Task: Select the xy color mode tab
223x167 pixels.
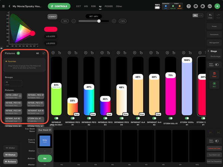Action: pos(100,6)
